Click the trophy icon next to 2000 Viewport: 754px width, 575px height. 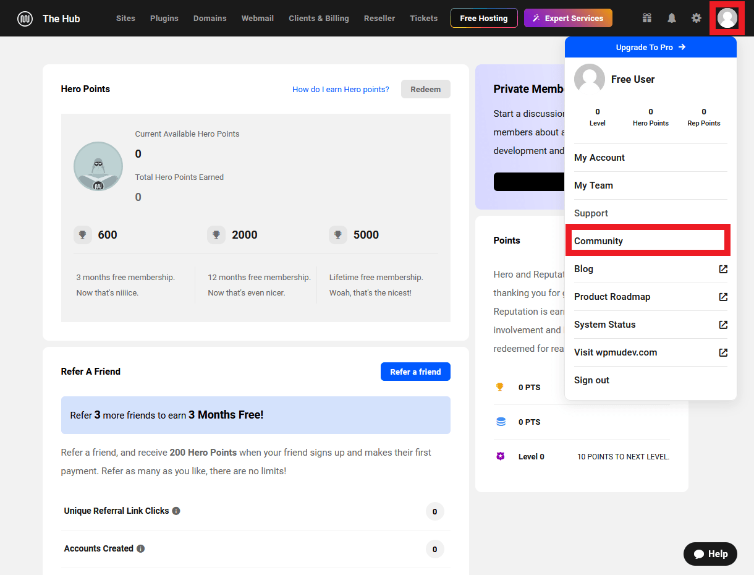(x=216, y=235)
